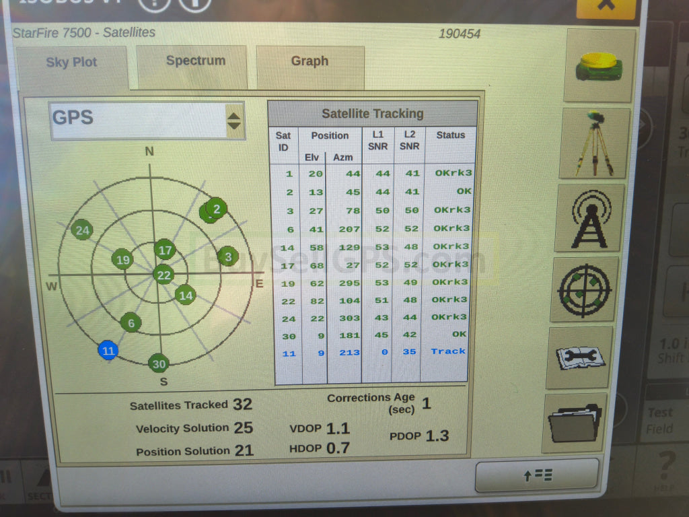Select satellite 2 on the sky plot
Image resolution: width=689 pixels, height=517 pixels.
pyautogui.click(x=217, y=209)
